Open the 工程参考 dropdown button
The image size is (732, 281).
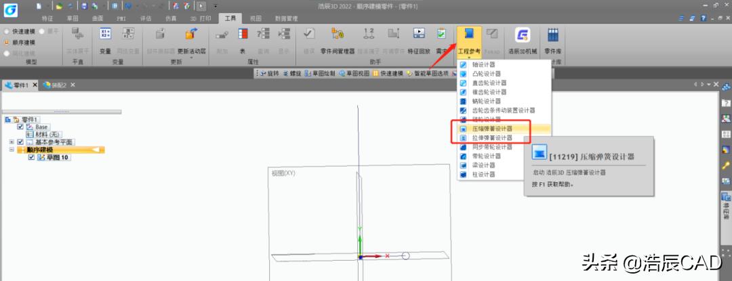[469, 43]
